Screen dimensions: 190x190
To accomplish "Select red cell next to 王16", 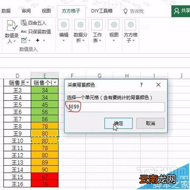I will coord(45,184).
